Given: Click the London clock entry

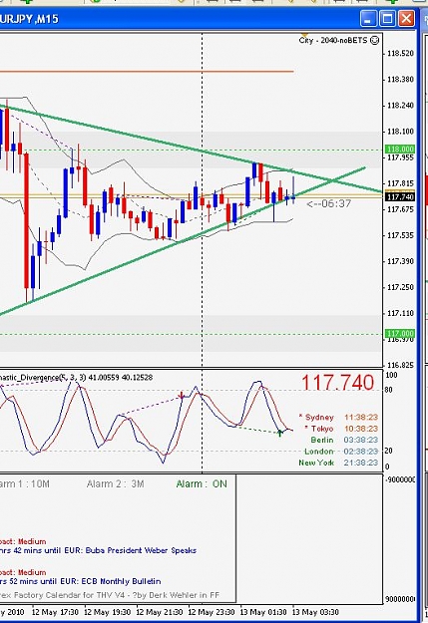Looking at the screenshot, I should point(341,452).
